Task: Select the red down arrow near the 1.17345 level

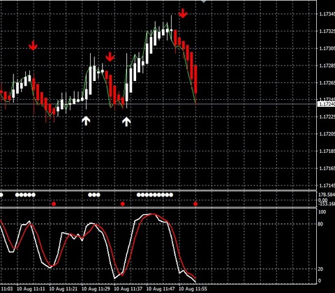Action: (183, 13)
